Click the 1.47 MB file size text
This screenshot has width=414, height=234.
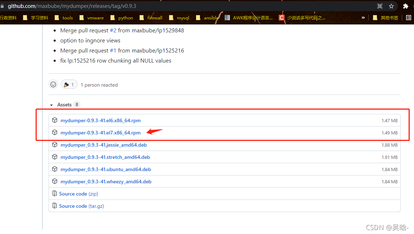[x=390, y=120]
